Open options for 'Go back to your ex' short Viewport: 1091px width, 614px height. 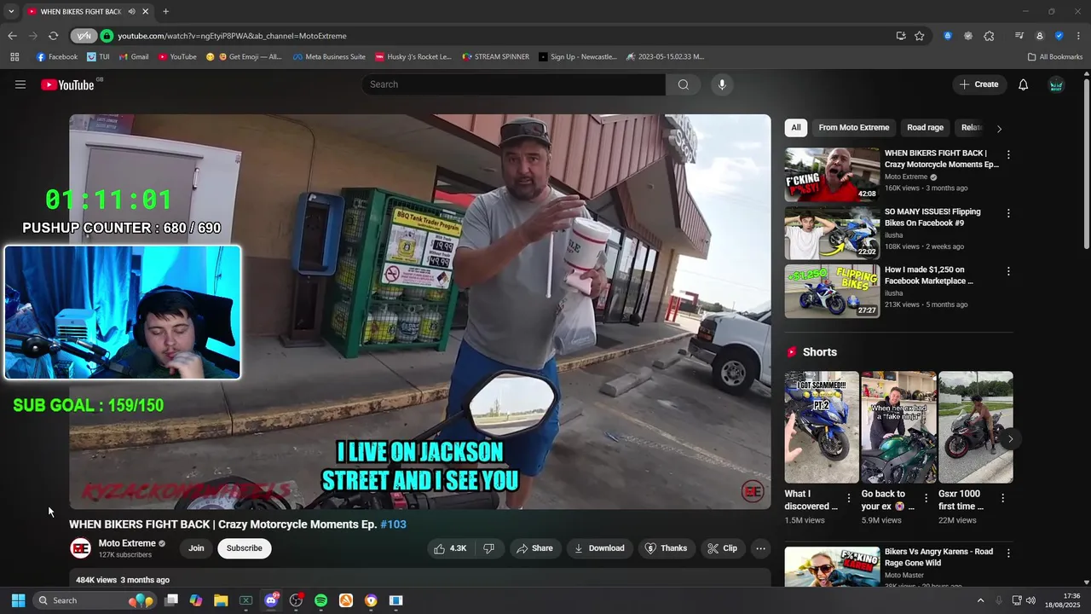pos(926,498)
